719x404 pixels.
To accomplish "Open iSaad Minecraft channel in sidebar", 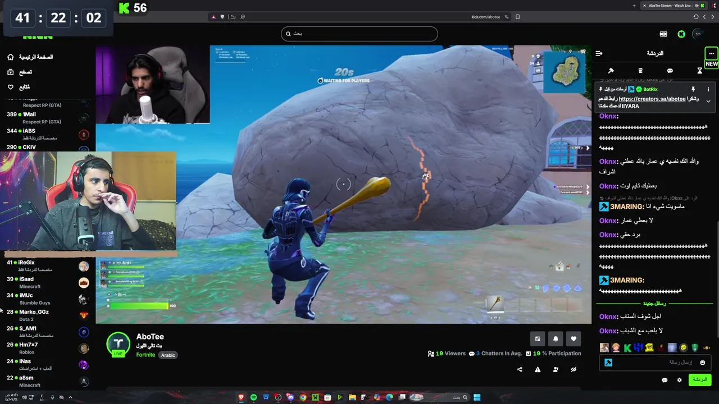I will [x=48, y=282].
